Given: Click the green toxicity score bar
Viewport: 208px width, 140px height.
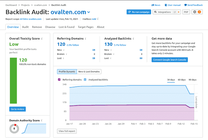Looking at the screenshot, I should pyautogui.click(x=13, y=81).
